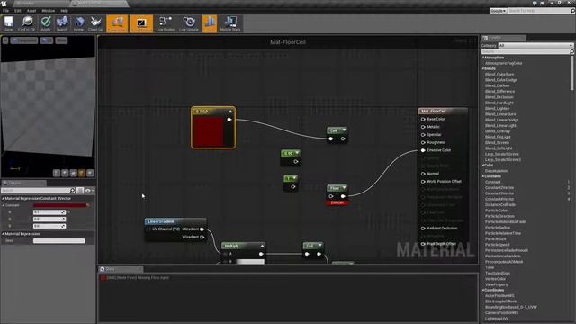Click the Base Color input pin

(x=423, y=119)
